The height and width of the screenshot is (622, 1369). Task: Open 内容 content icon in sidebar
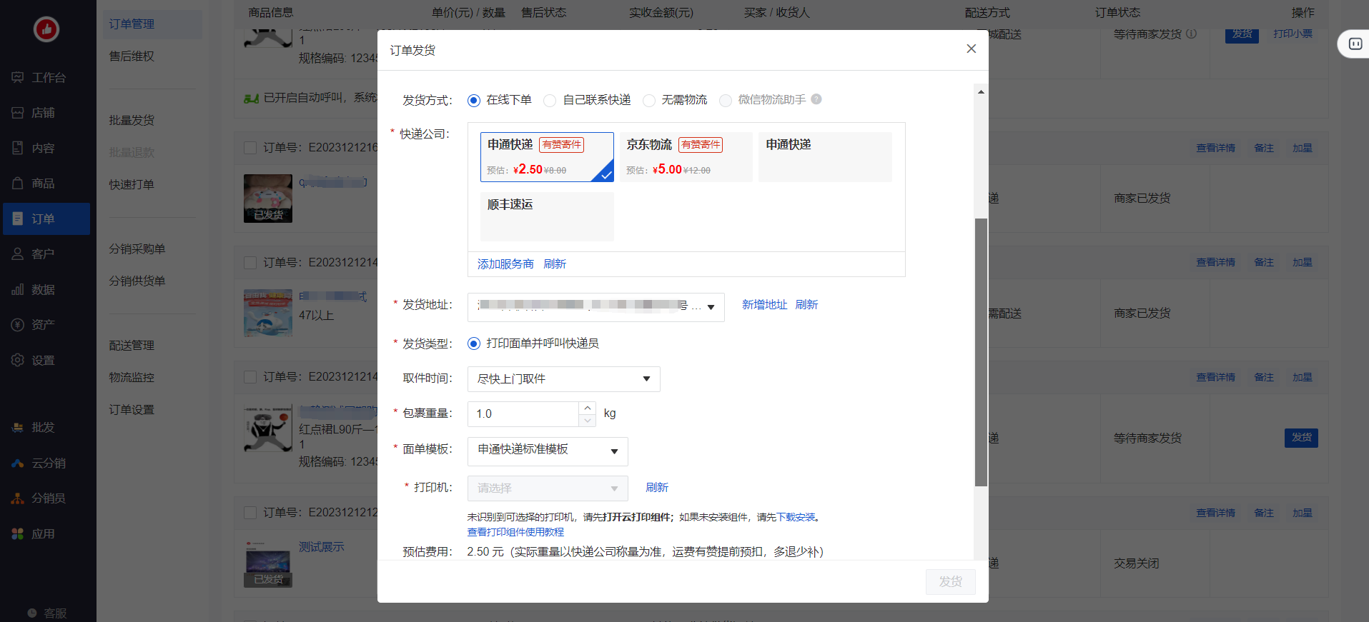click(17, 148)
